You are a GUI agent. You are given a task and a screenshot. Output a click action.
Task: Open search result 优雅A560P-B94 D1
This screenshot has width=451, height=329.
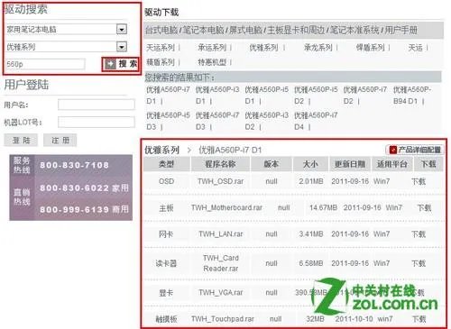click(412, 96)
